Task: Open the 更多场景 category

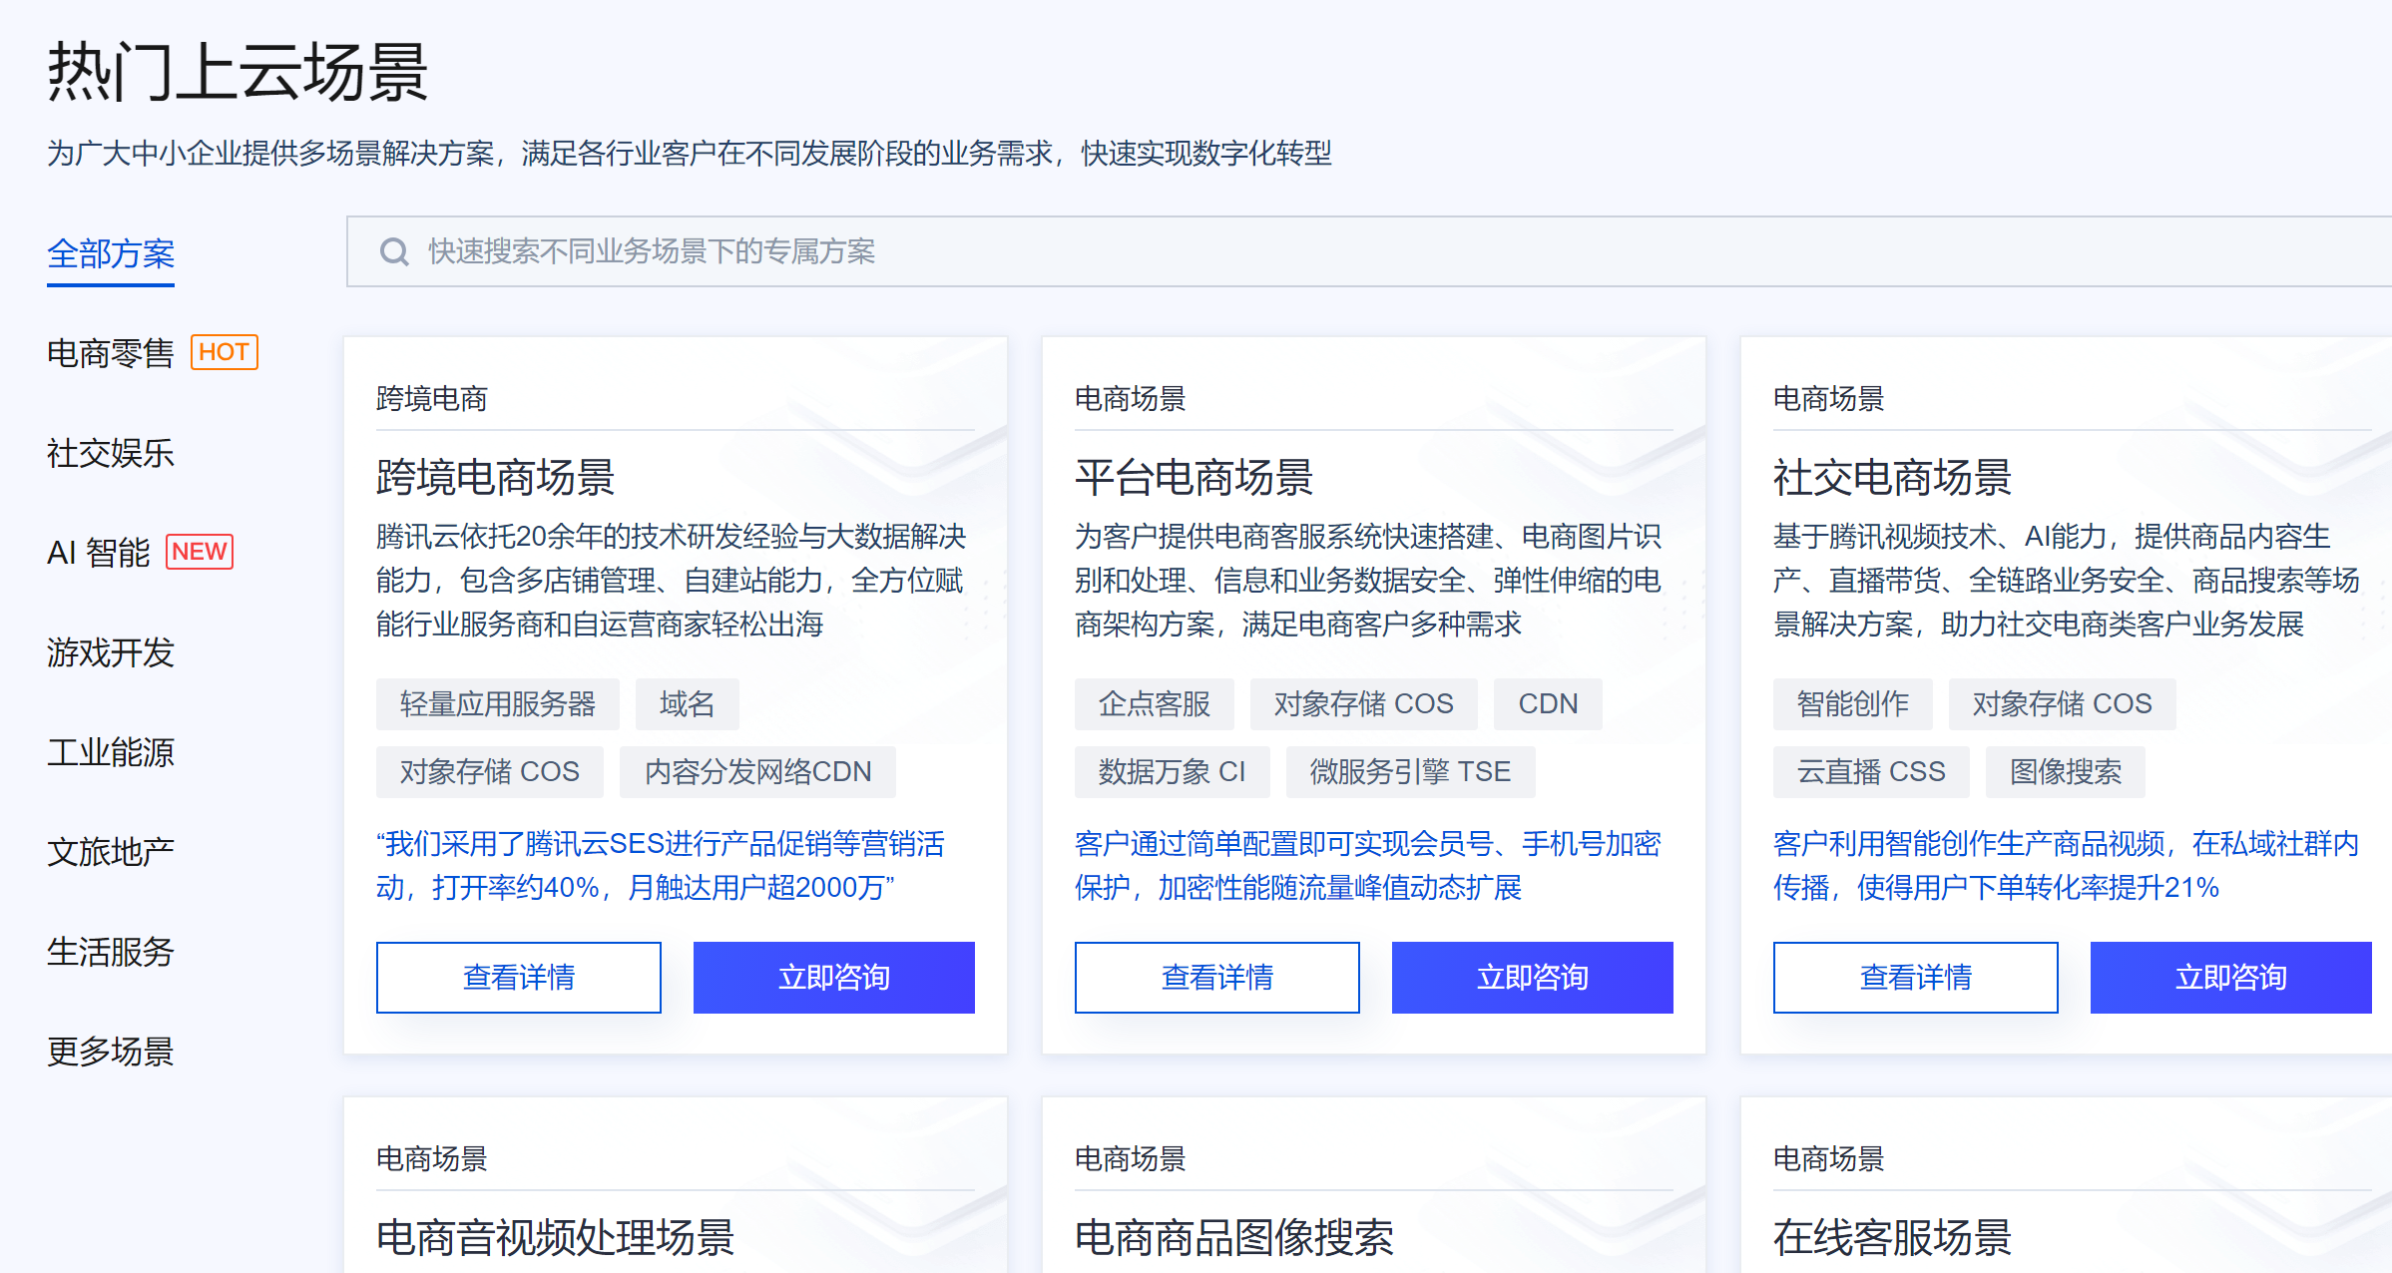Action: click(x=111, y=1052)
